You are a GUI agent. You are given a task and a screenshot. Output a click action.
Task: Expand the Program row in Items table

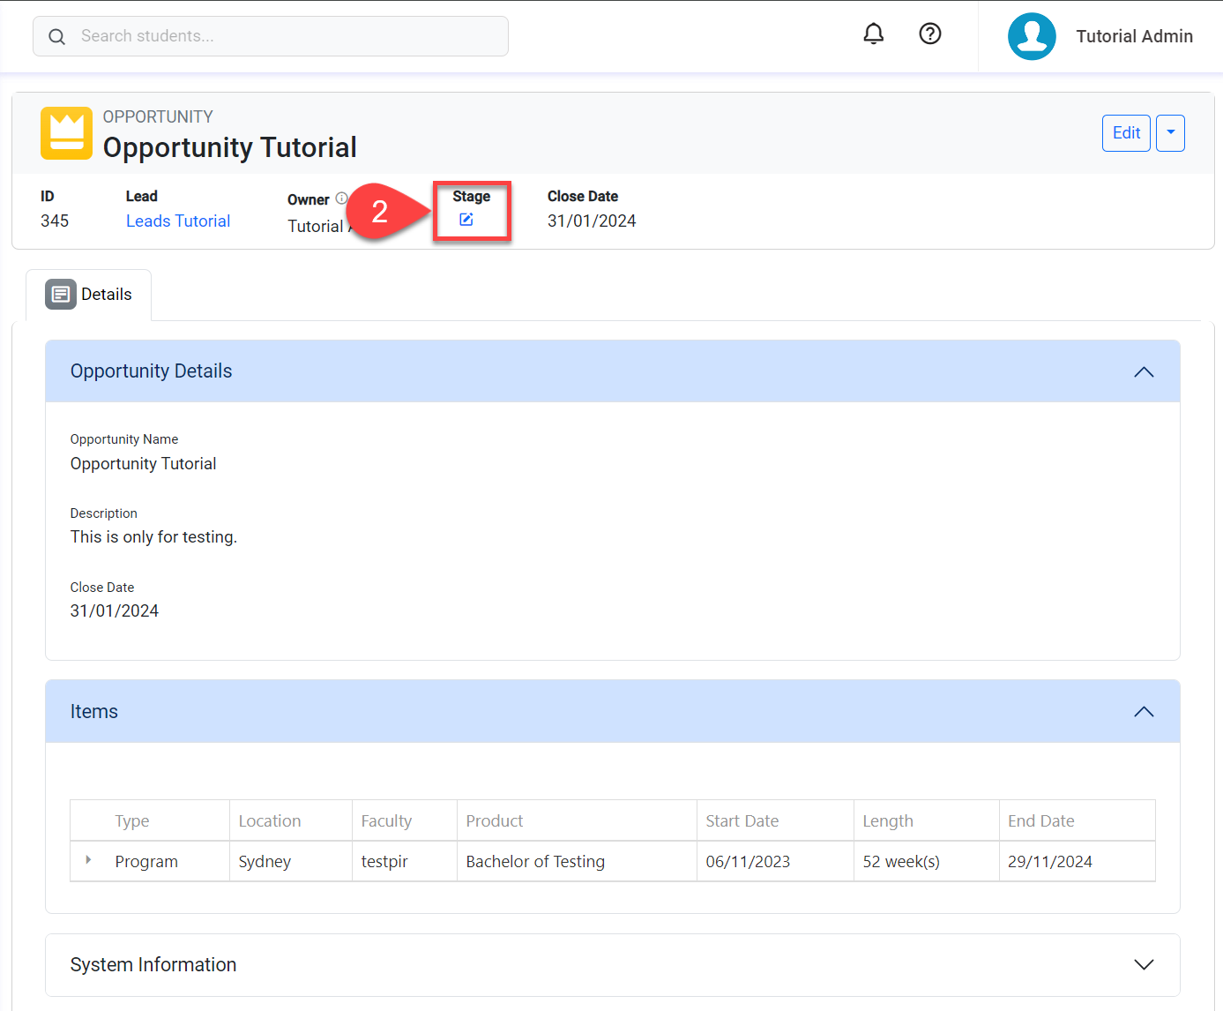pyautogui.click(x=88, y=860)
